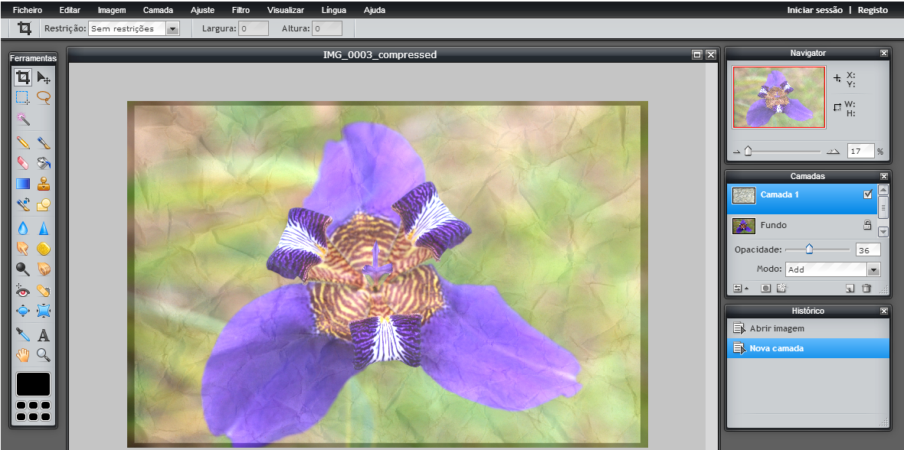This screenshot has width=904, height=450.
Task: Open the Ajuste menu
Action: tap(202, 10)
